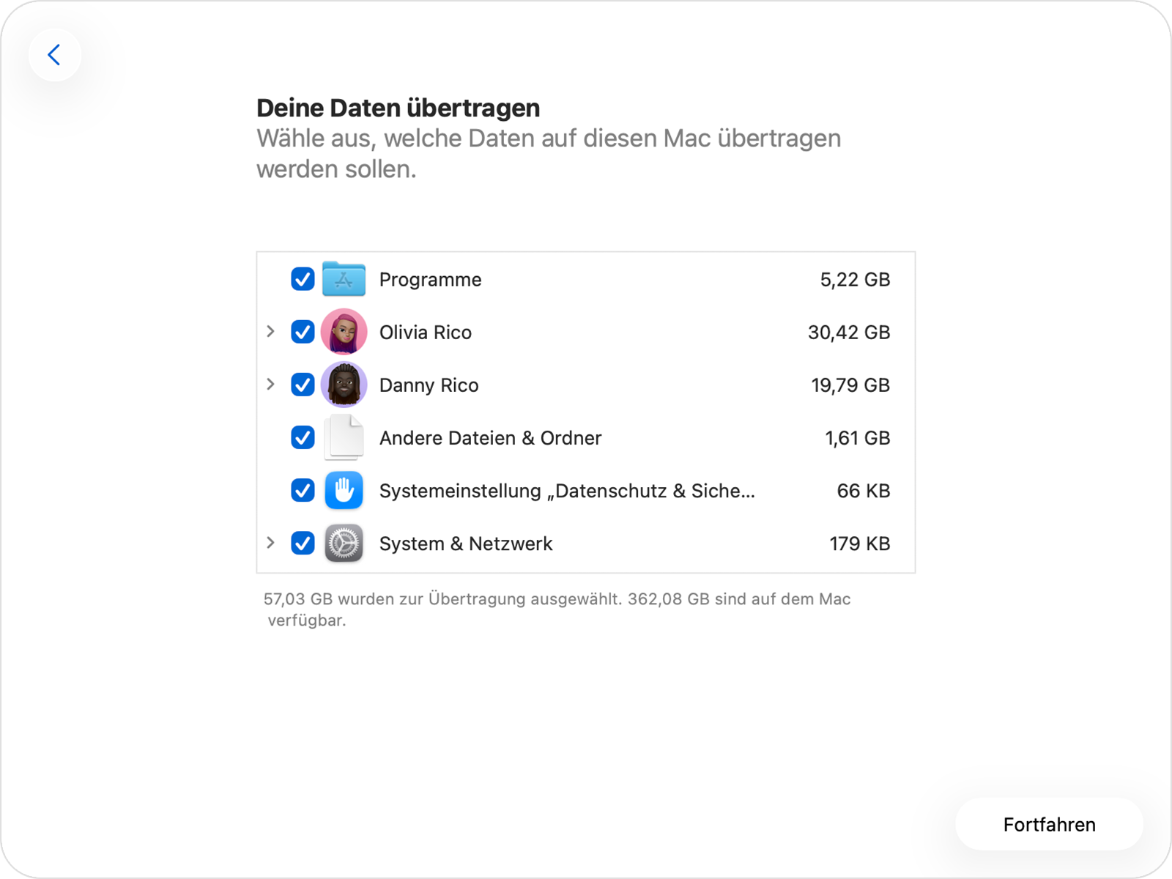The image size is (1172, 879).
Task: Uncheck the Programme checkbox
Action: point(302,279)
